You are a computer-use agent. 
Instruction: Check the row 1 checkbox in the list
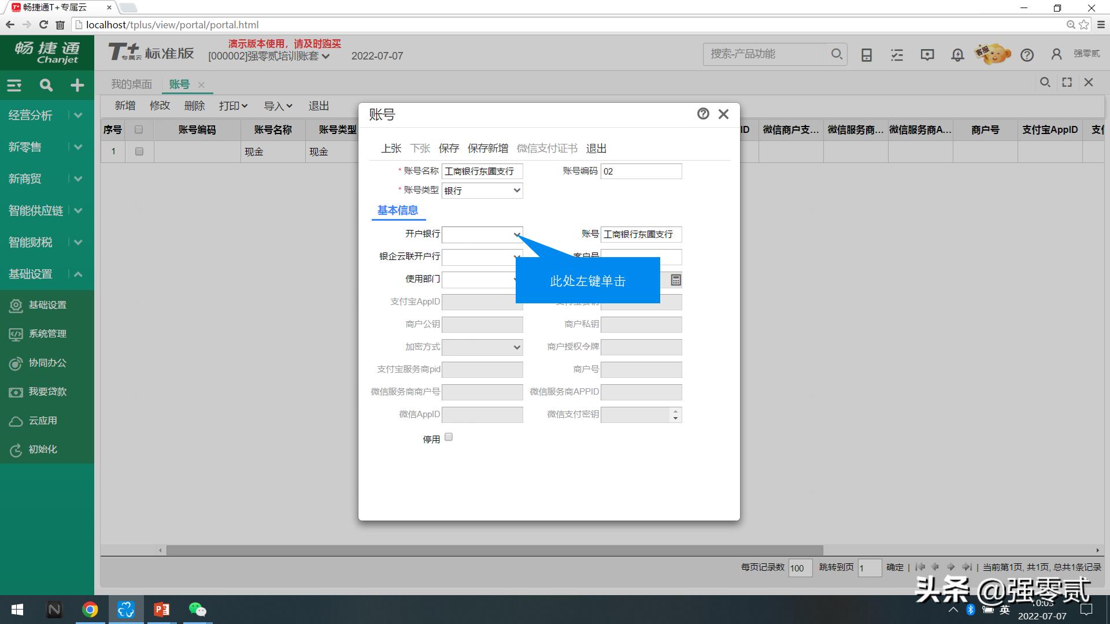click(x=138, y=151)
